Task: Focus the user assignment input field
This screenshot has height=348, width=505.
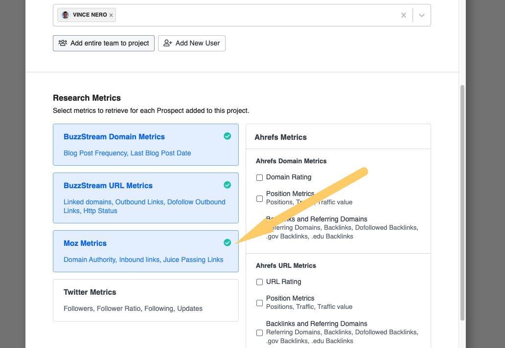Action: click(x=242, y=15)
